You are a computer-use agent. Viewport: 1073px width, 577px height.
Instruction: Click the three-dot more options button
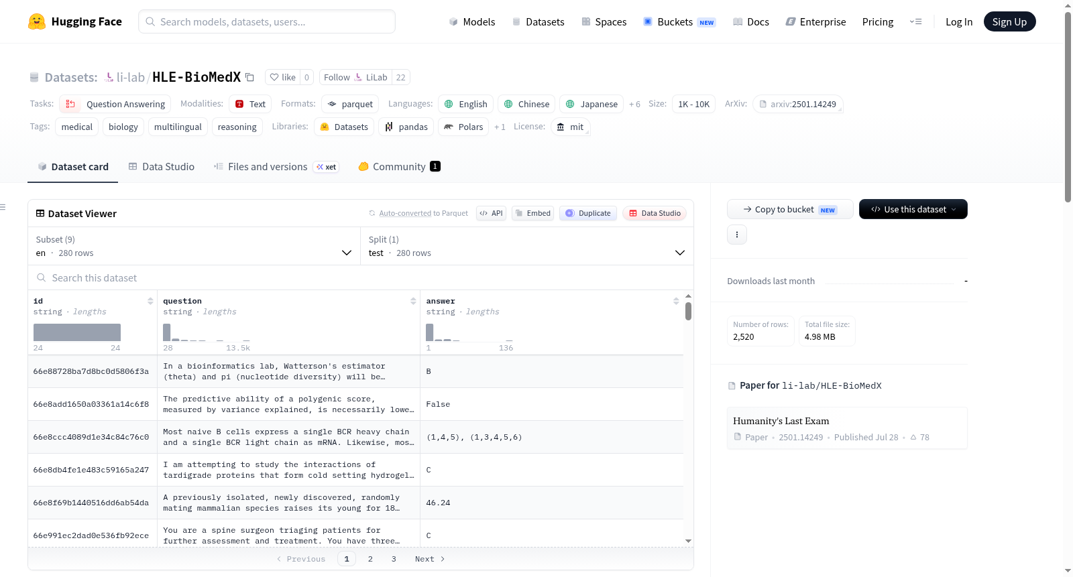click(737, 235)
